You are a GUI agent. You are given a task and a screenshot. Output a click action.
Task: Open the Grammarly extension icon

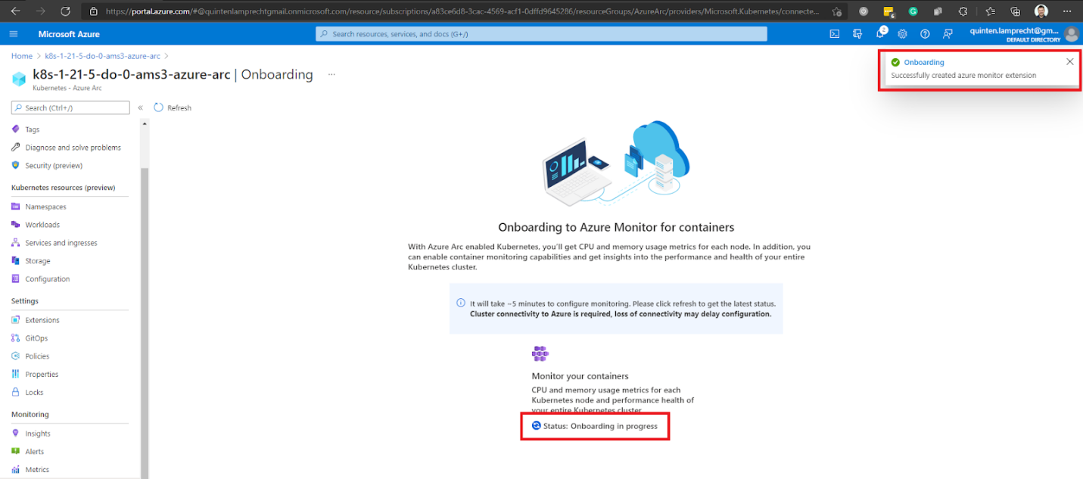pyautogui.click(x=913, y=11)
